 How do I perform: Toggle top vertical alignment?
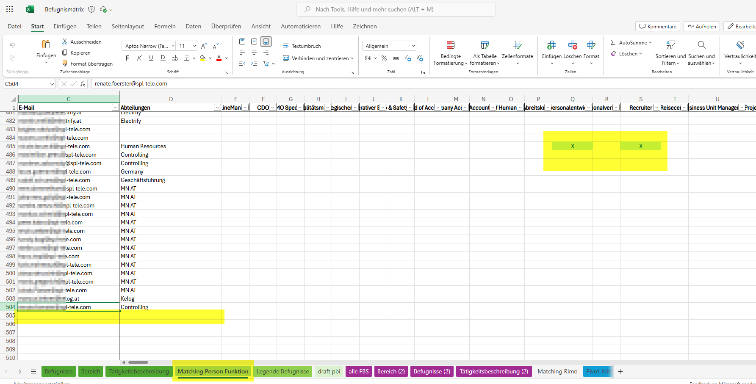click(x=242, y=41)
